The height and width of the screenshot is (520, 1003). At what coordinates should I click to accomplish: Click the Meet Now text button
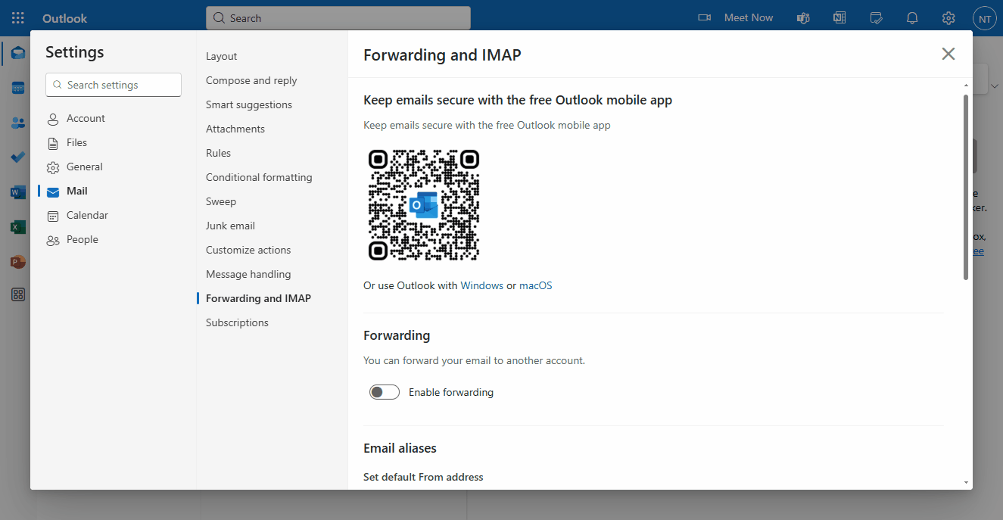pyautogui.click(x=749, y=17)
